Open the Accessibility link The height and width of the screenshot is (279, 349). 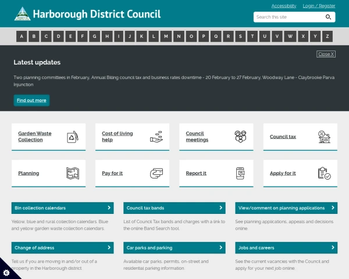coord(284,6)
